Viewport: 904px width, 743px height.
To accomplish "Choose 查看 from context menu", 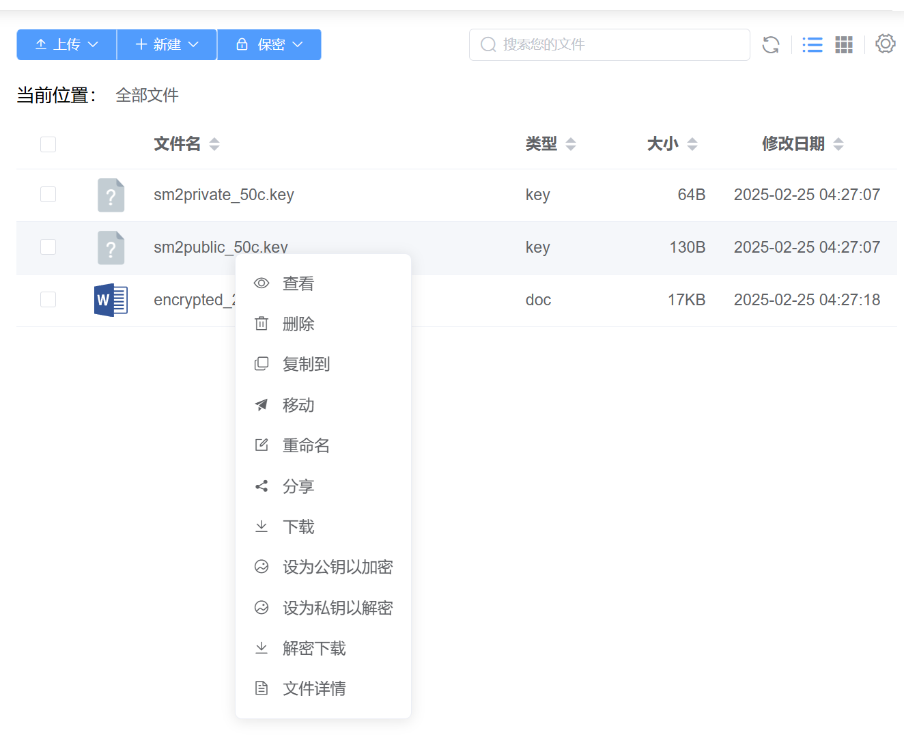I will pos(323,283).
